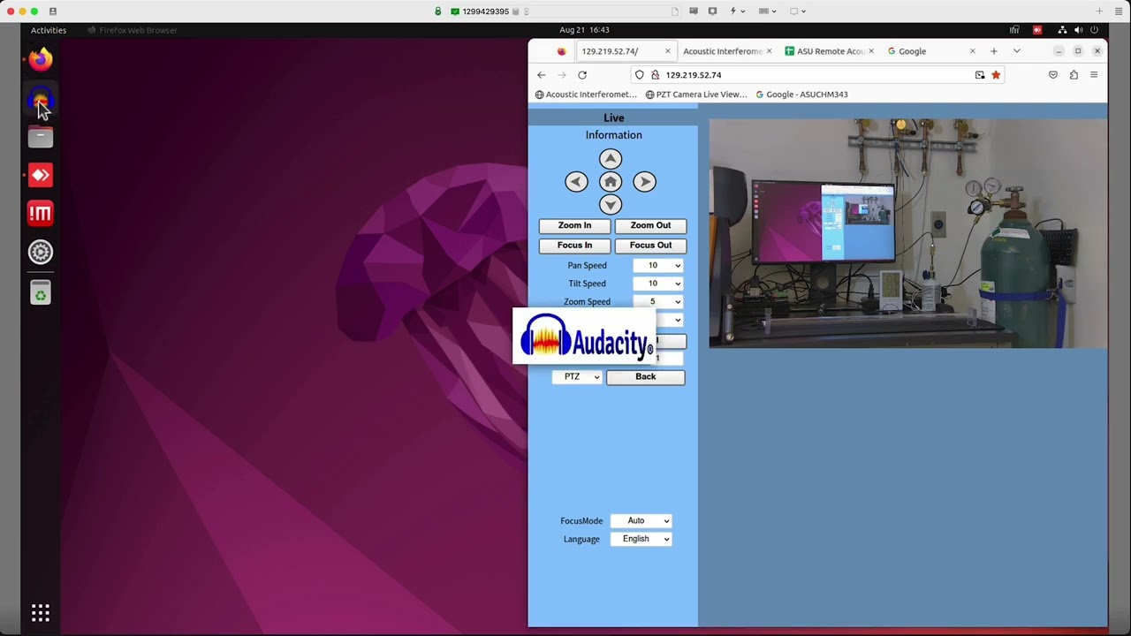The height and width of the screenshot is (636, 1131).
Task: Click the Zoom In button
Action: pos(574,226)
